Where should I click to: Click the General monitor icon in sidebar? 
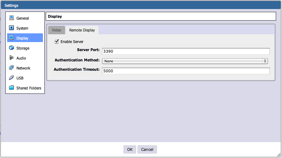(12, 18)
